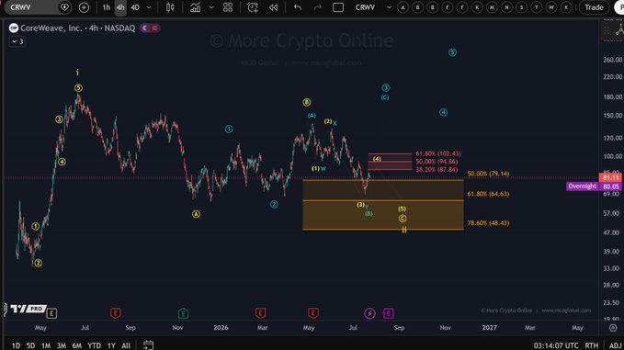Click the chevron next to the CRWV layout name
Viewport: 624px width, 350px height.
click(389, 7)
